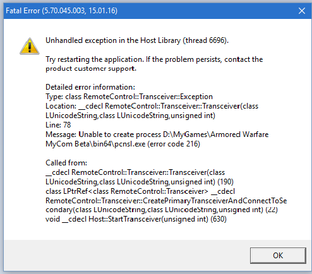Click the version numbers in the title bar
The height and width of the screenshot is (274, 312).
[x=80, y=11]
